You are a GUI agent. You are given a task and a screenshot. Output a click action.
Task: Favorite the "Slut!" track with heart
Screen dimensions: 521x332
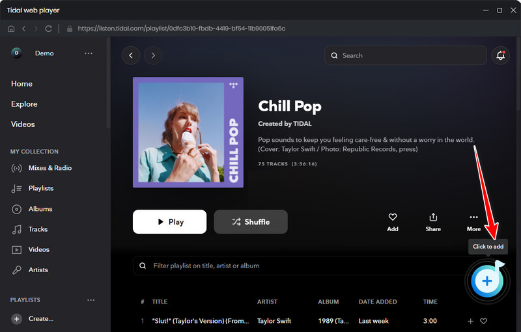(483, 321)
